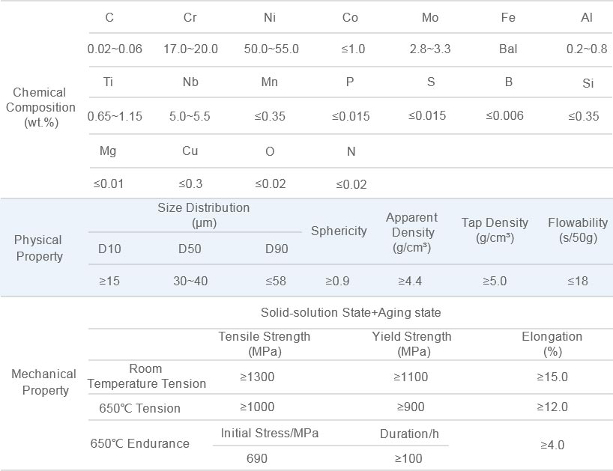613x471 pixels.
Task: Select the room temperature tensile strength ≥1300
Action: coord(257,377)
